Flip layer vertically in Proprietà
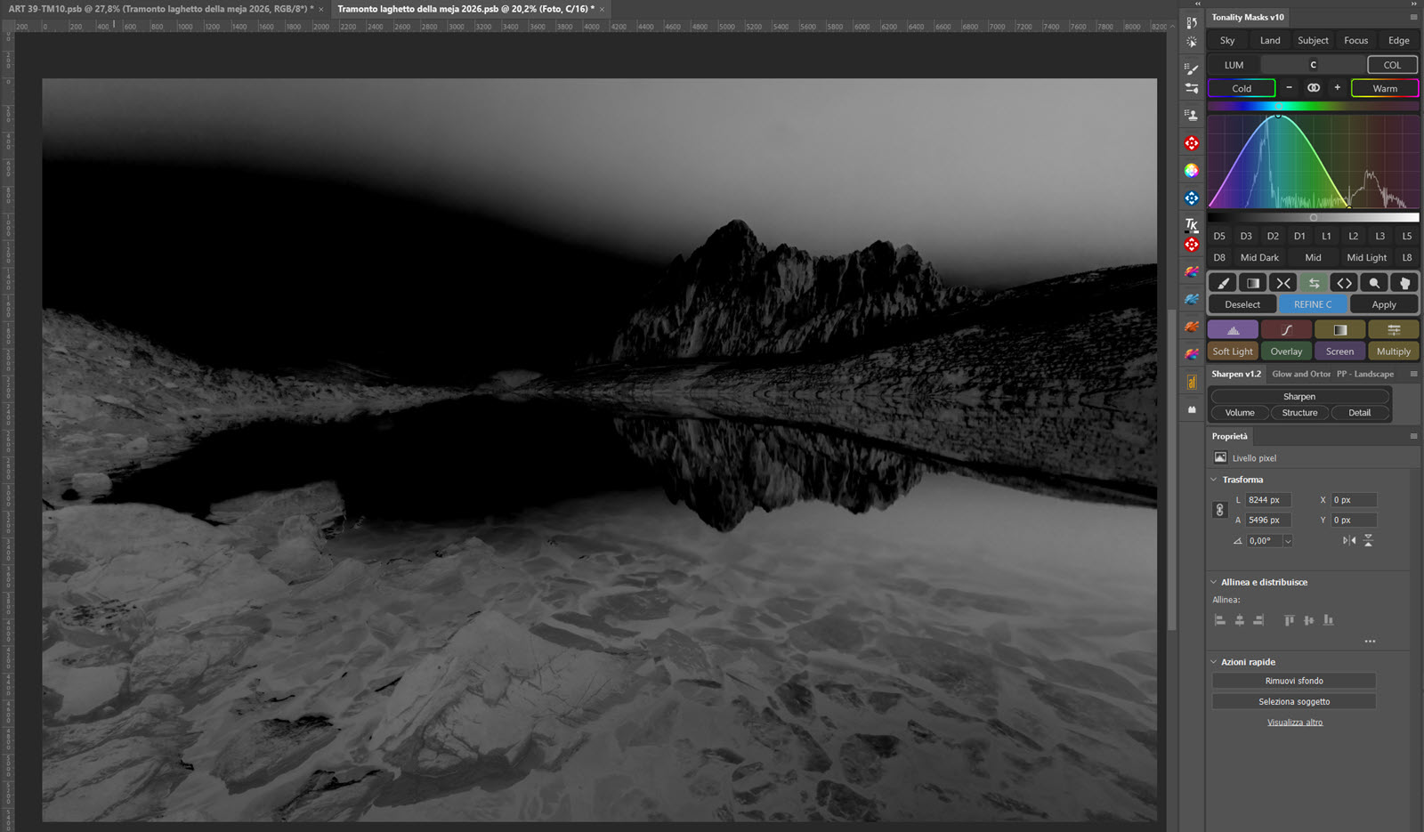1424x832 pixels. 1368,540
